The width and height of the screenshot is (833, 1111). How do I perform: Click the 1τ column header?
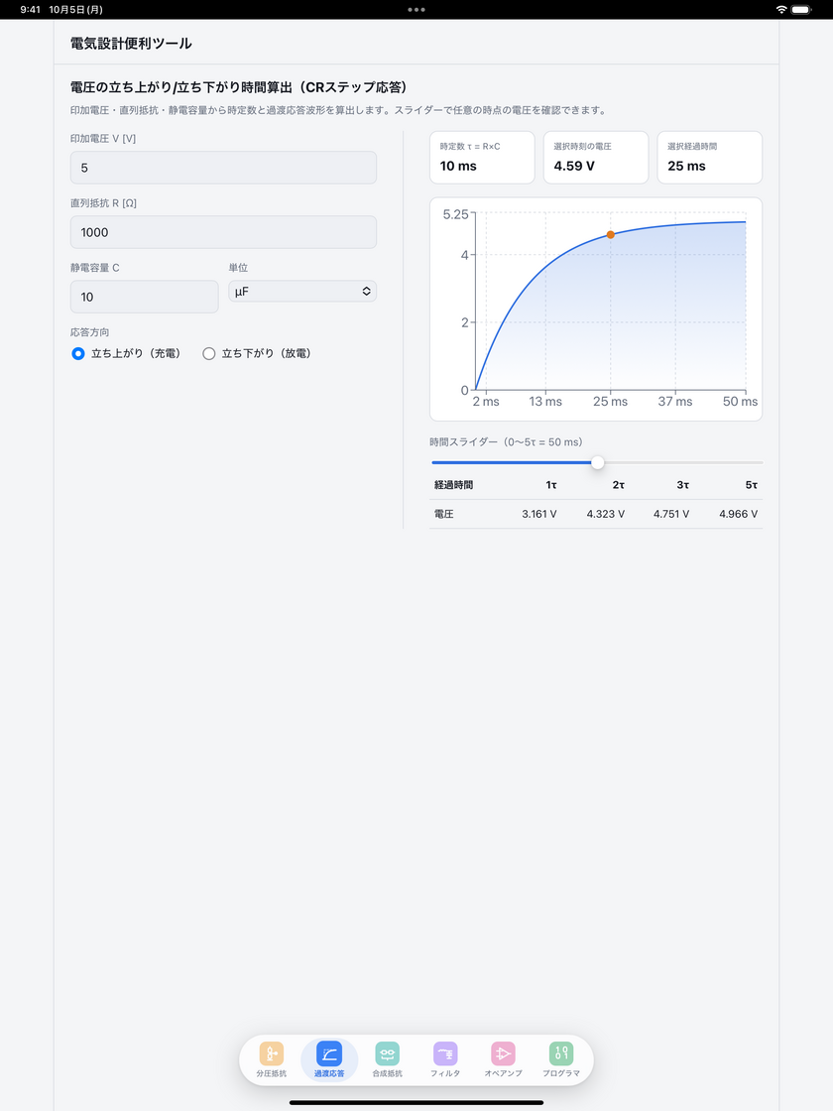click(x=551, y=485)
